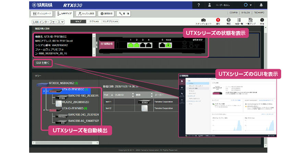The height and width of the screenshot is (153, 300).
Task: Click the Yamaha logo in header
Action: (x=42, y=5)
